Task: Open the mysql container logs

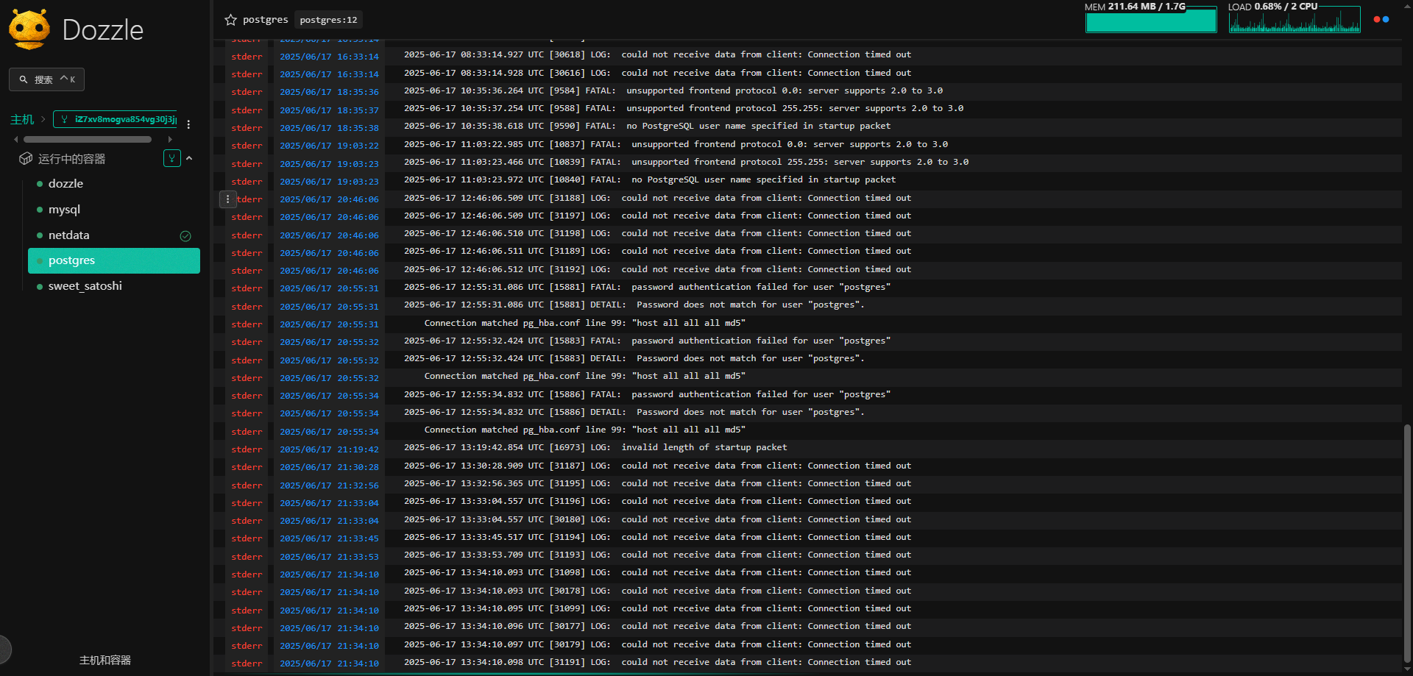Action: click(x=64, y=210)
